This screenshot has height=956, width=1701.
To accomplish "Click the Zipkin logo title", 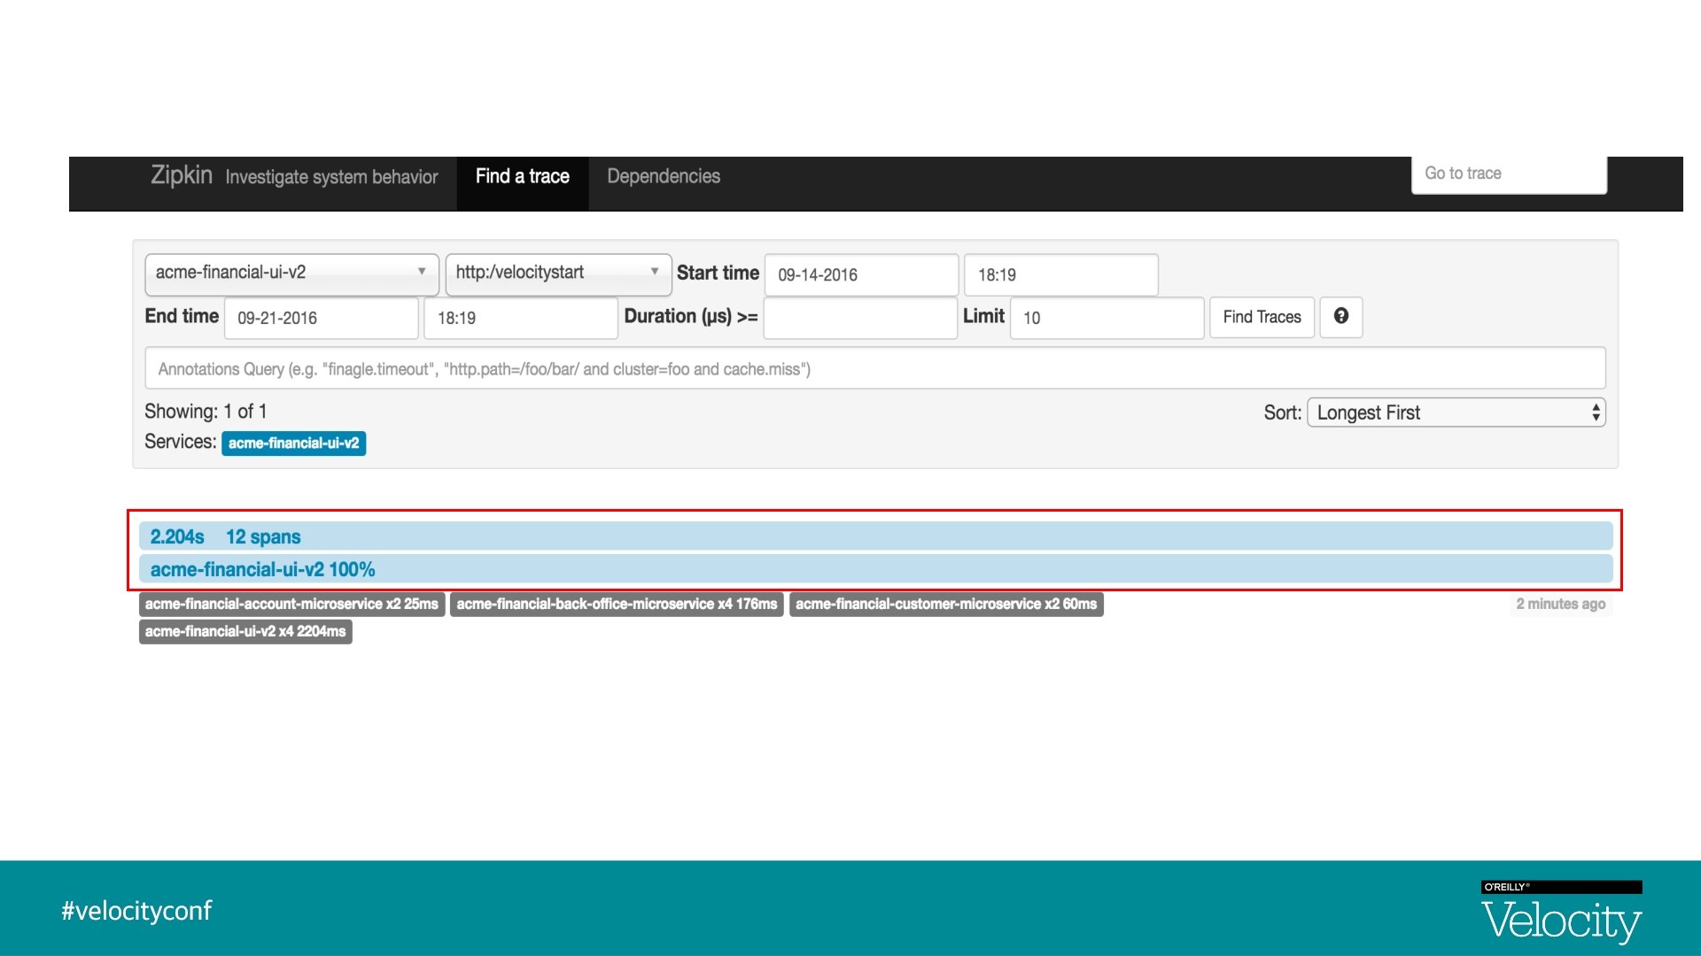I will 182,175.
